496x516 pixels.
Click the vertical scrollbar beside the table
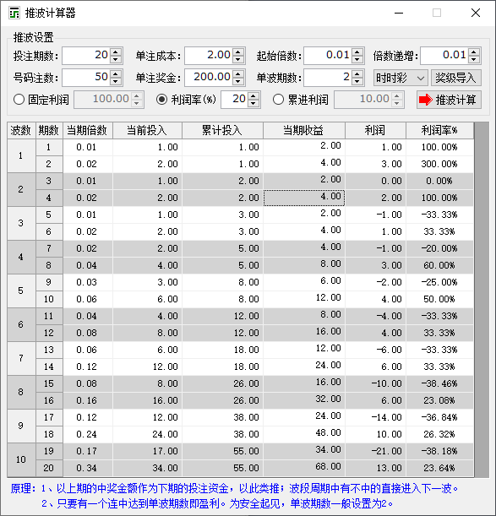pos(482,300)
